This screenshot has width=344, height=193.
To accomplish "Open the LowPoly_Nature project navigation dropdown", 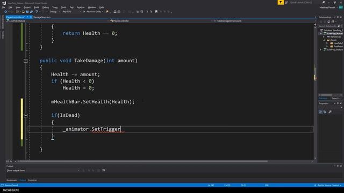I will click(x=58, y=21).
